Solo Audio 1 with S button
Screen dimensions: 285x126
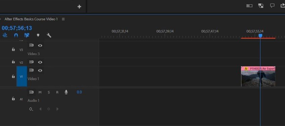click(49, 92)
